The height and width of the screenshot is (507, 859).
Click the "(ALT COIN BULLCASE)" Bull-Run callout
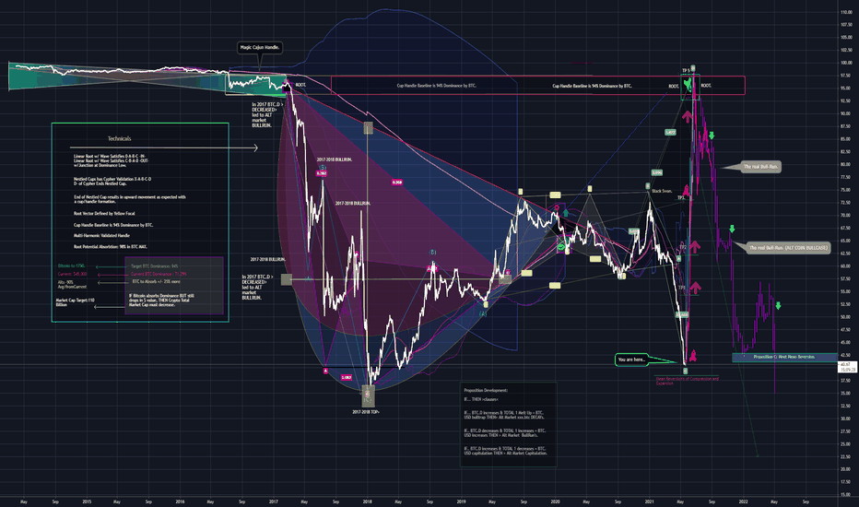(x=788, y=248)
